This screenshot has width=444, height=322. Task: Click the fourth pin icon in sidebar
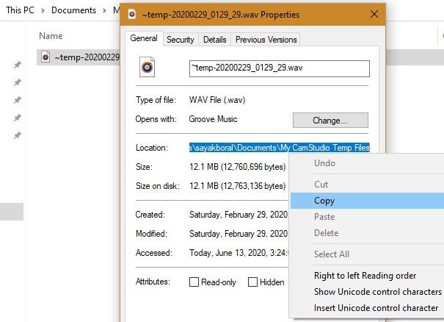point(18,118)
